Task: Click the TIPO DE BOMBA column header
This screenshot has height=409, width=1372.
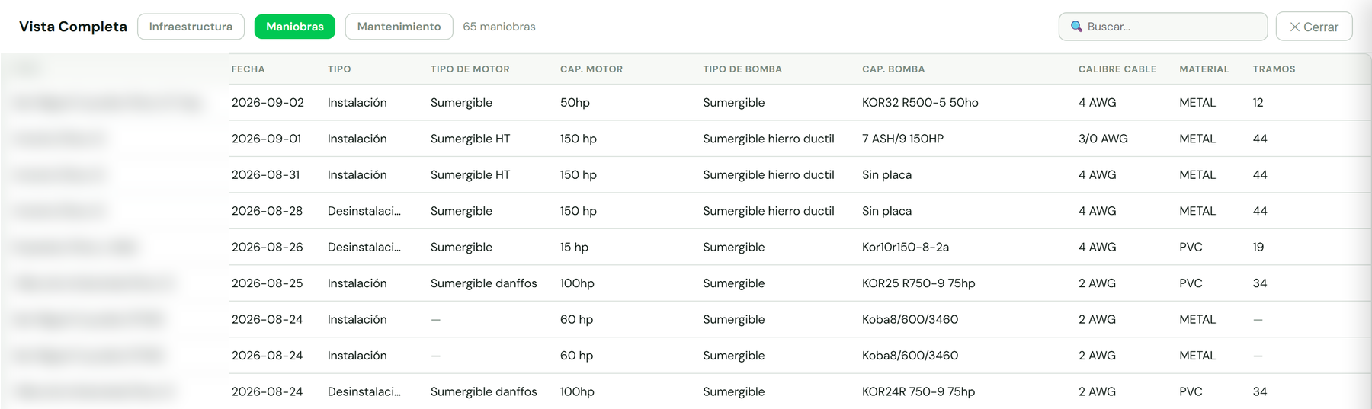Action: point(742,69)
